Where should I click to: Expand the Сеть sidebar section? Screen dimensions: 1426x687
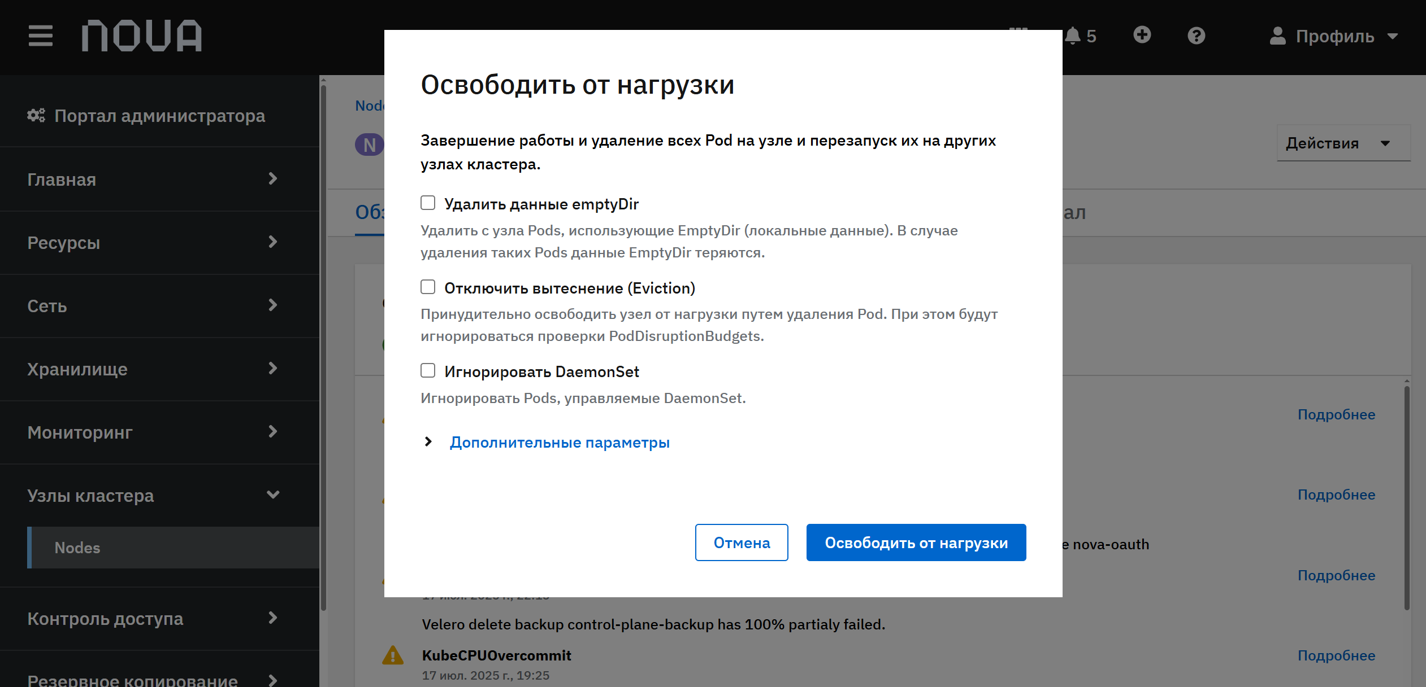pyautogui.click(x=159, y=305)
